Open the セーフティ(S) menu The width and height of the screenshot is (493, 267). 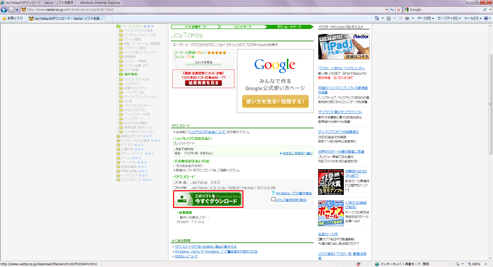coord(449,18)
